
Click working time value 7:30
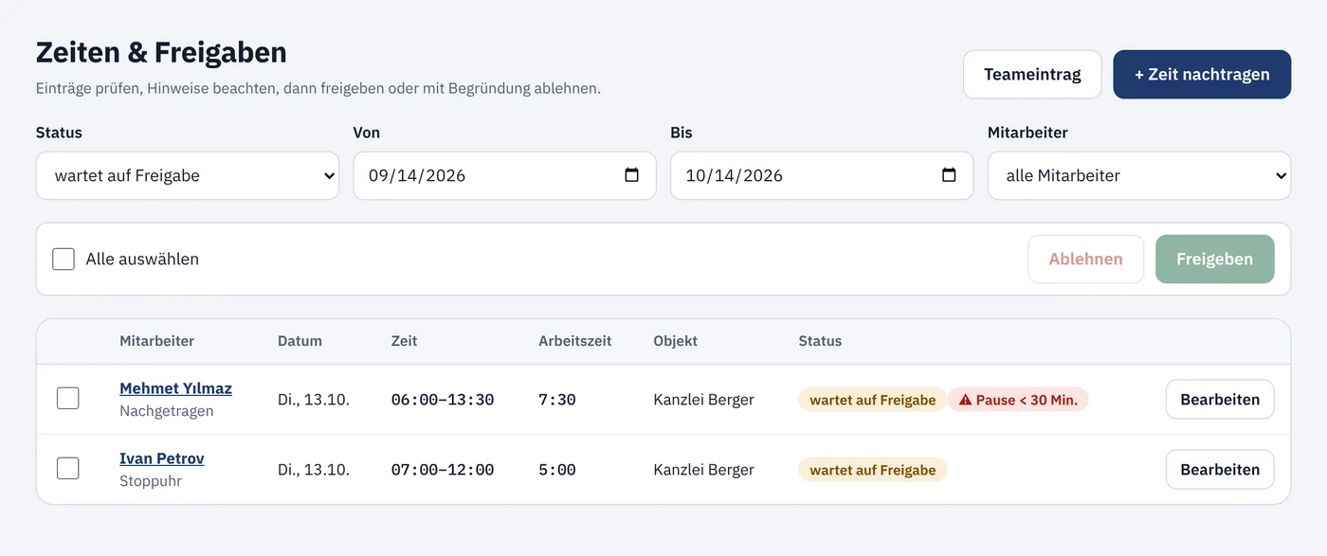(x=557, y=400)
